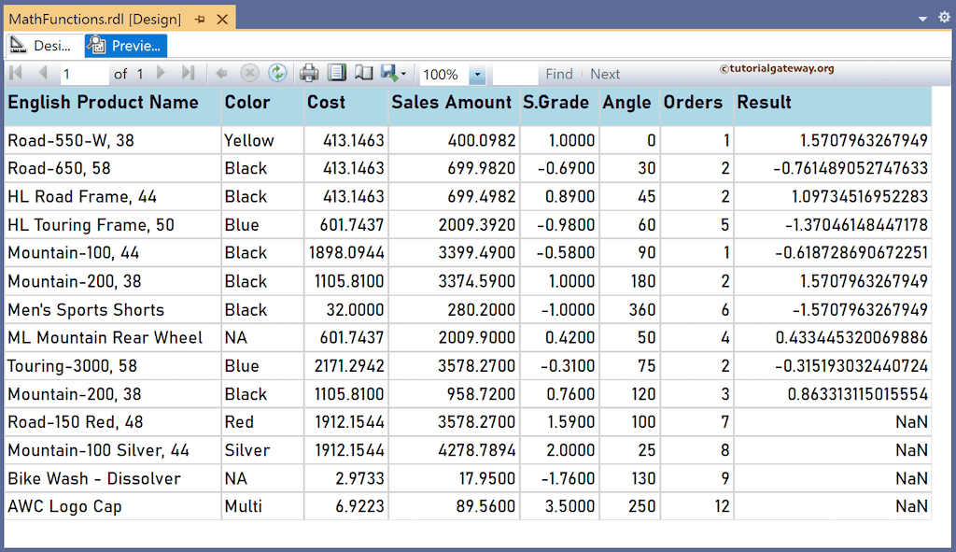Jump to the last page

pyautogui.click(x=187, y=73)
